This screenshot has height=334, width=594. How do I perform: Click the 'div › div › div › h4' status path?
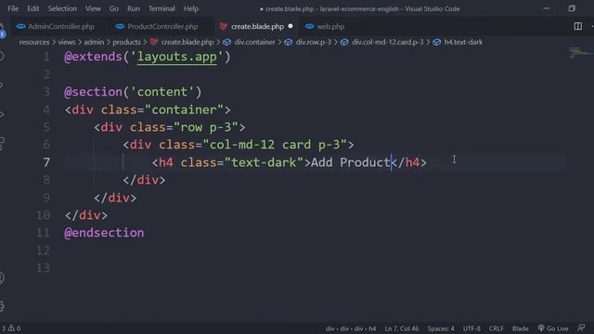coord(351,328)
